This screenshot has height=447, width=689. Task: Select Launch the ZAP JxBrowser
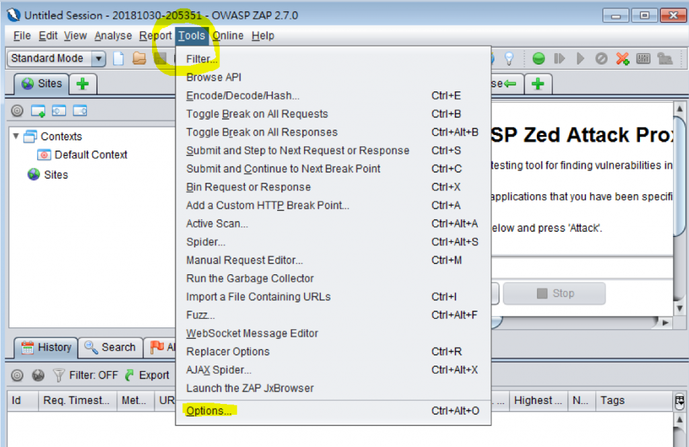tap(333, 389)
